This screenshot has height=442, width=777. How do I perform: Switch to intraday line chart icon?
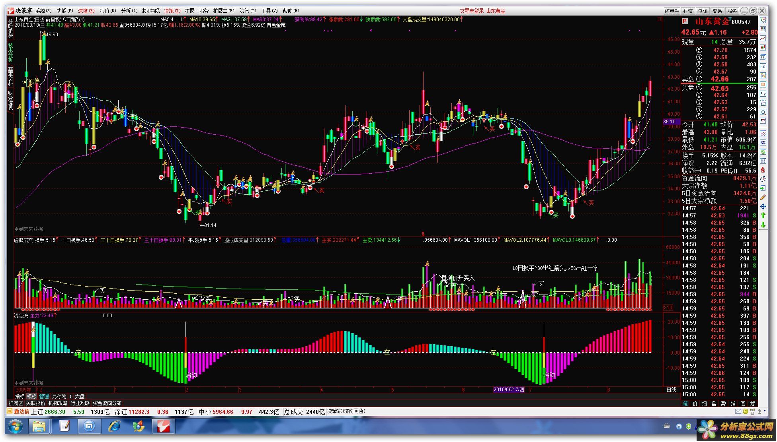point(763,38)
